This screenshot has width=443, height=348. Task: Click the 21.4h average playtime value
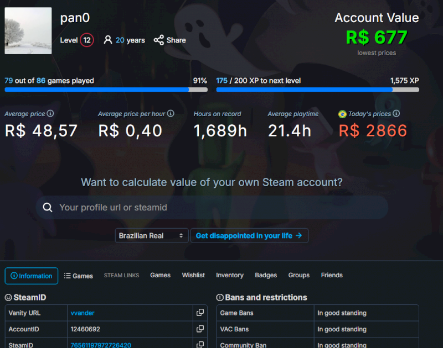pos(289,131)
